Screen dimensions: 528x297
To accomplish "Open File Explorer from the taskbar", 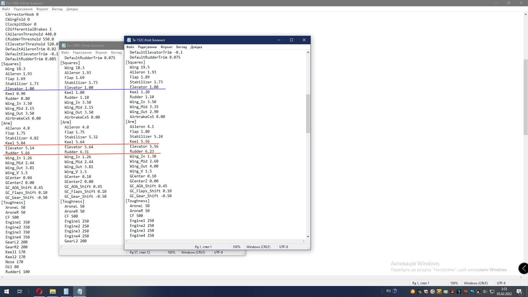I will [53, 291].
